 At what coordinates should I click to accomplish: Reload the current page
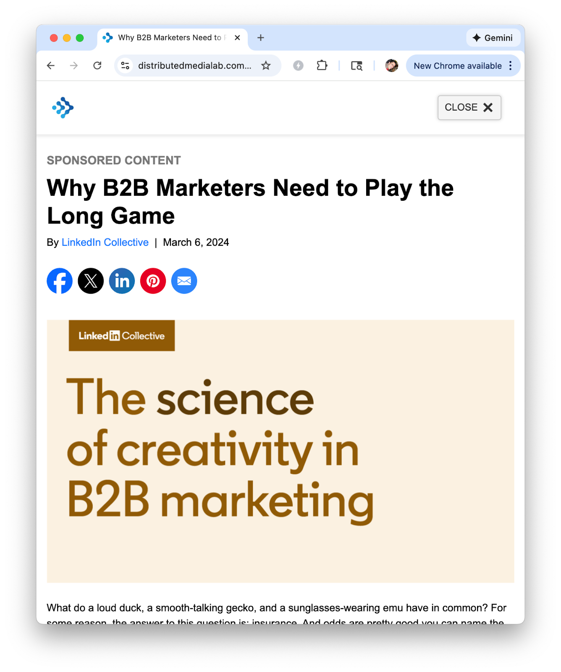pyautogui.click(x=97, y=66)
